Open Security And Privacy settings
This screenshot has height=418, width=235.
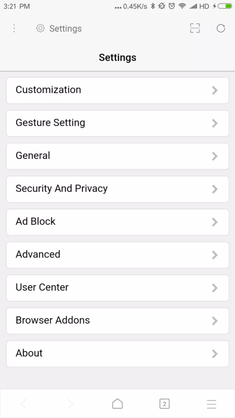point(117,189)
